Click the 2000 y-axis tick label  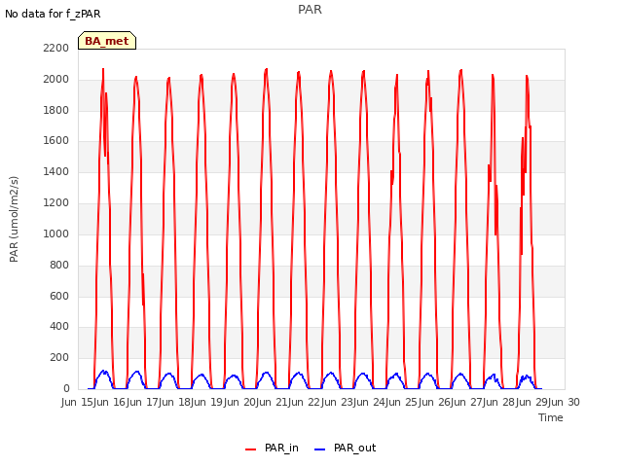point(56,79)
